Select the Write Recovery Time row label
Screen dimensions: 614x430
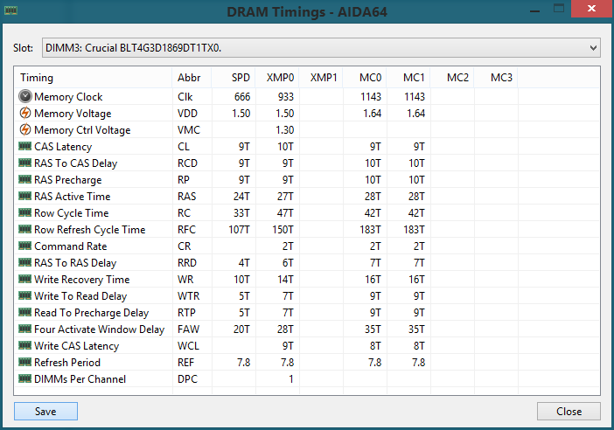click(82, 280)
